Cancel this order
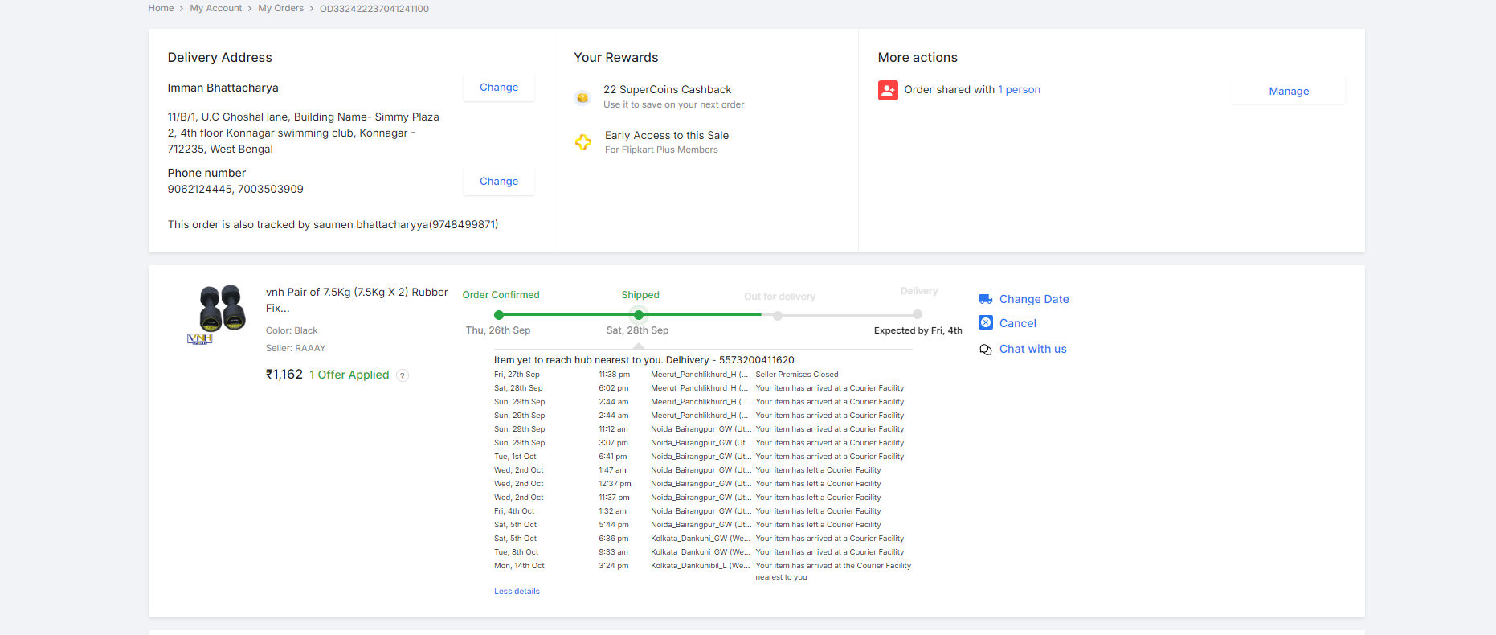The width and height of the screenshot is (1496, 635). point(1018,323)
